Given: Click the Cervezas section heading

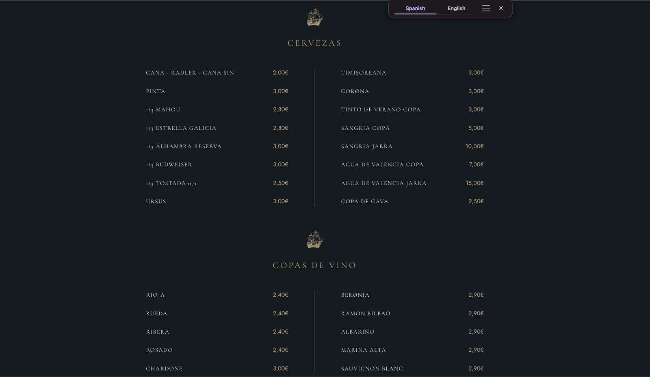Looking at the screenshot, I should click(x=314, y=43).
